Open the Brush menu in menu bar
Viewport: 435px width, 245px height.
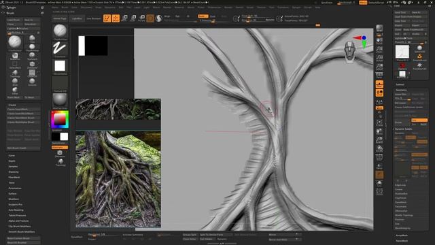(65, 7)
